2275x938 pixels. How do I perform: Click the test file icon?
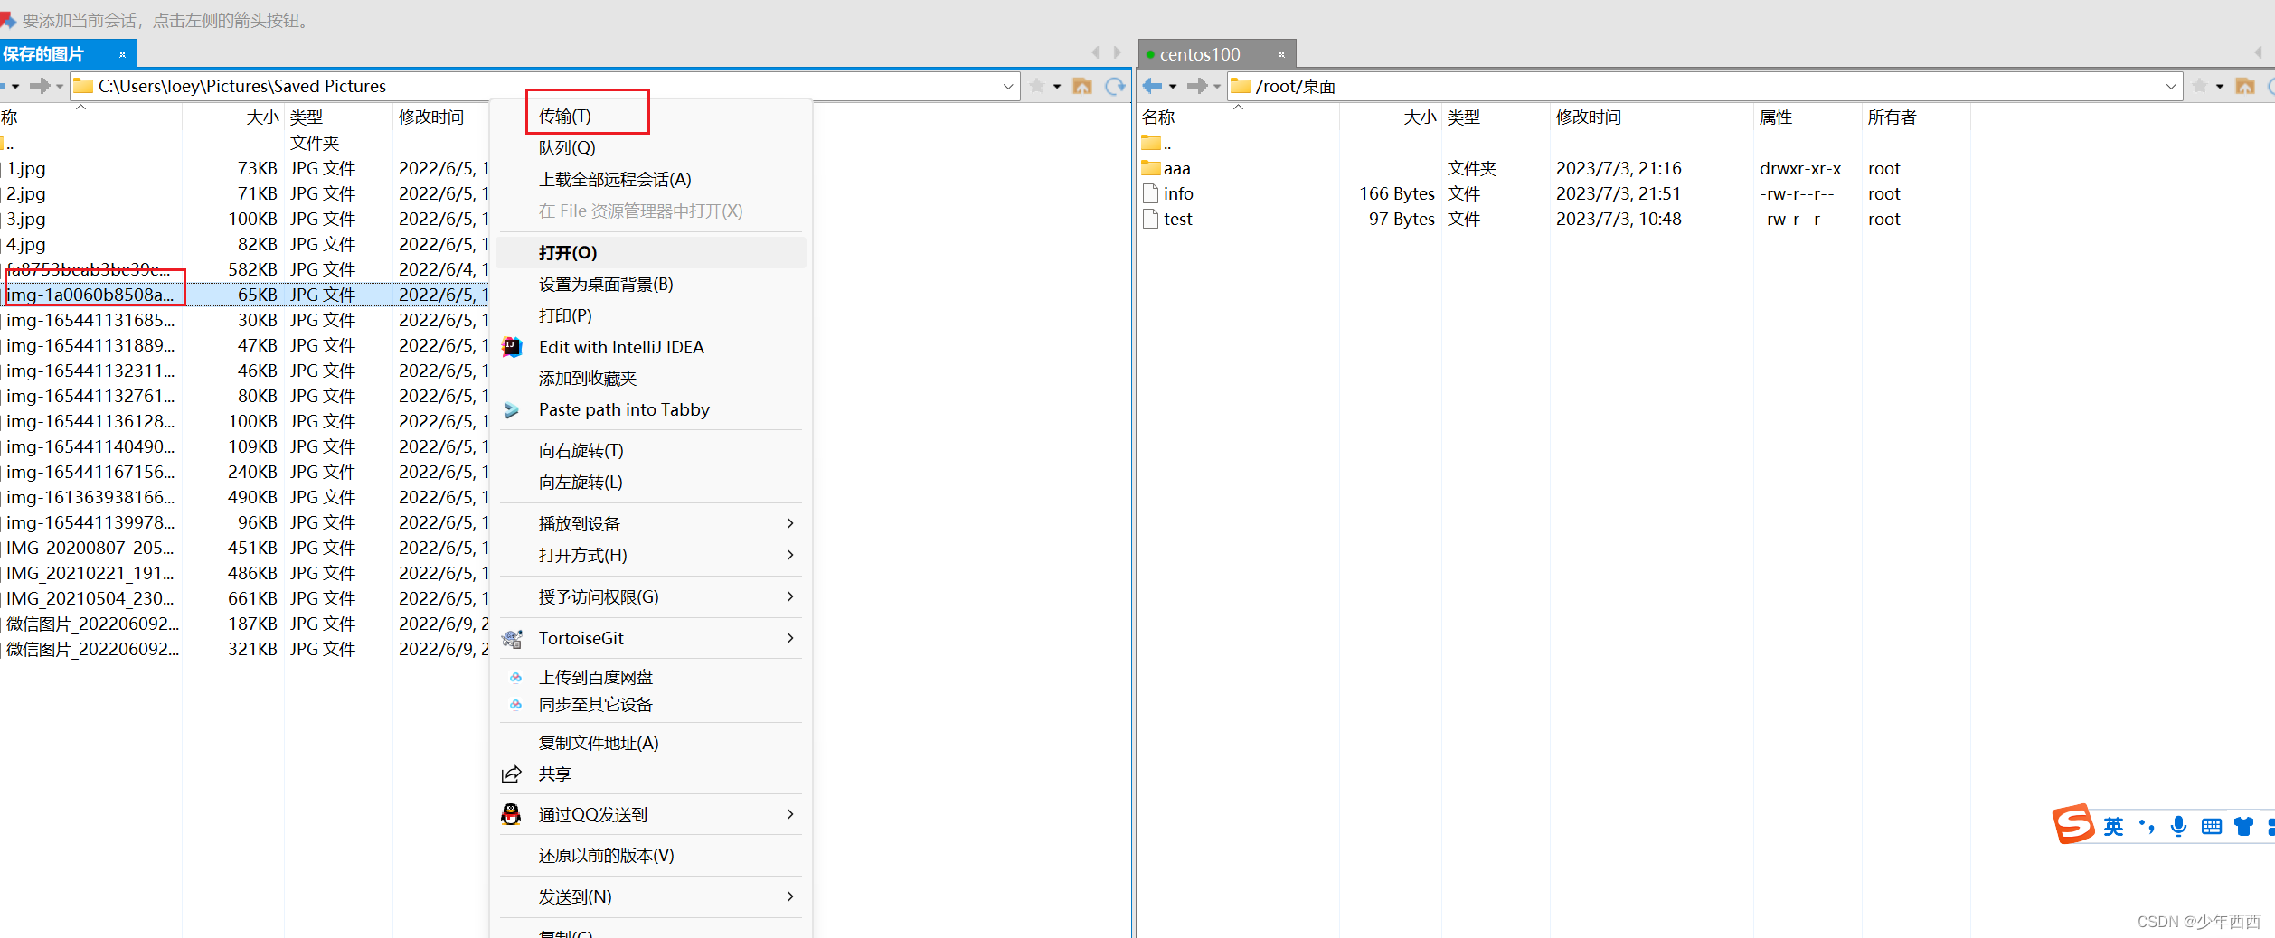pos(1151,219)
